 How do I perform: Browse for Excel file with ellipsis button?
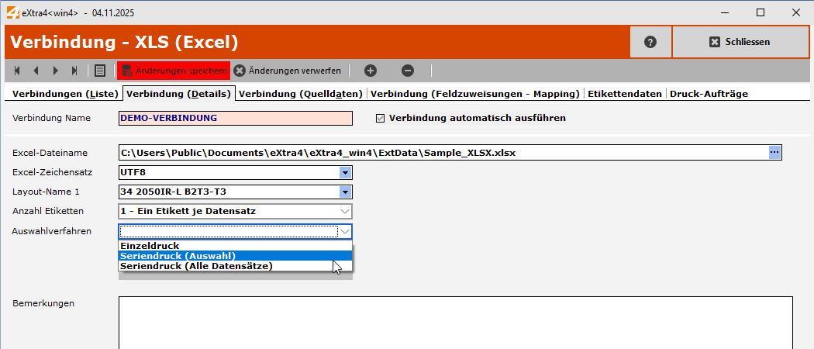774,152
